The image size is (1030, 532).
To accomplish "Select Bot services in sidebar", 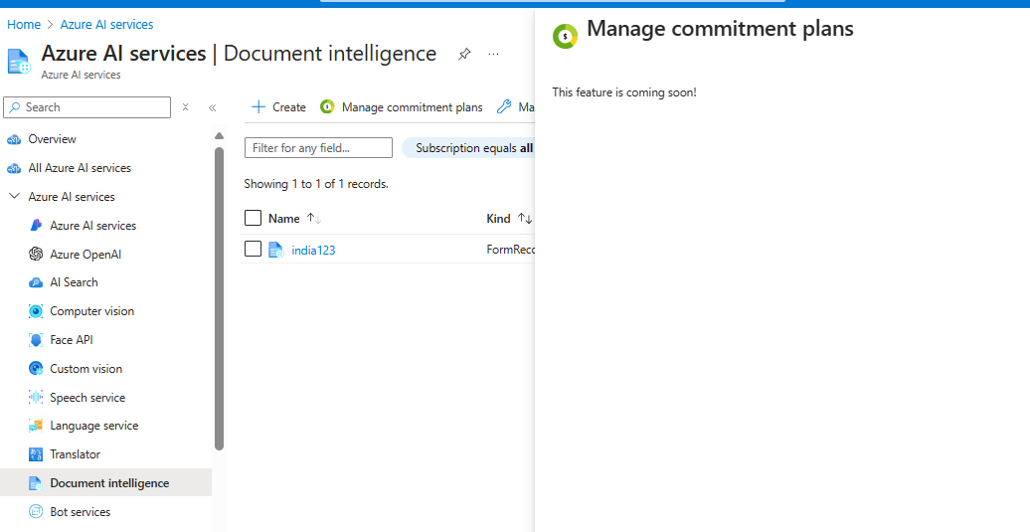I will 81,512.
